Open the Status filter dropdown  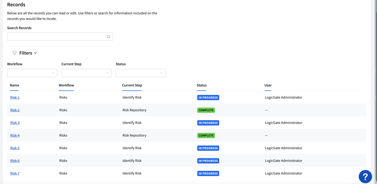pyautogui.click(x=141, y=73)
